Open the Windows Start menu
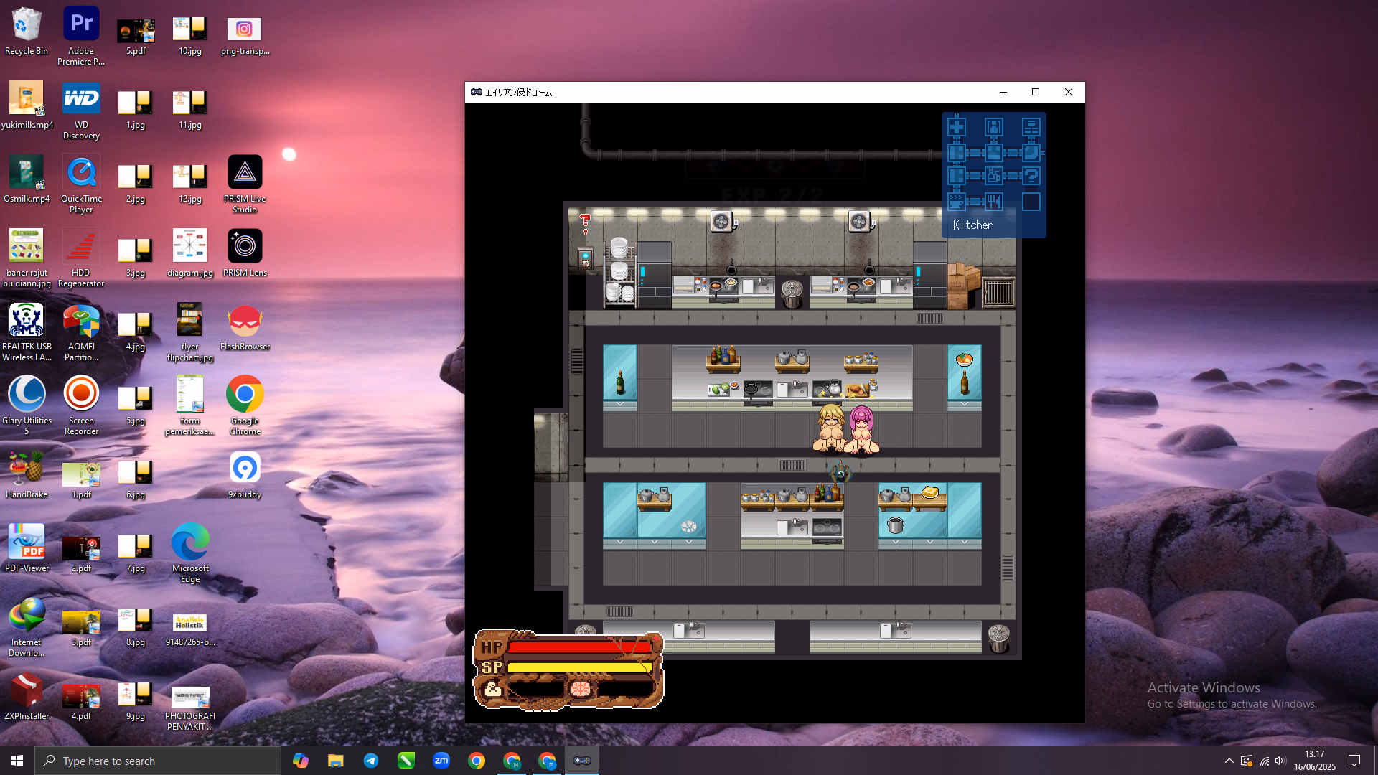 pos(17,761)
